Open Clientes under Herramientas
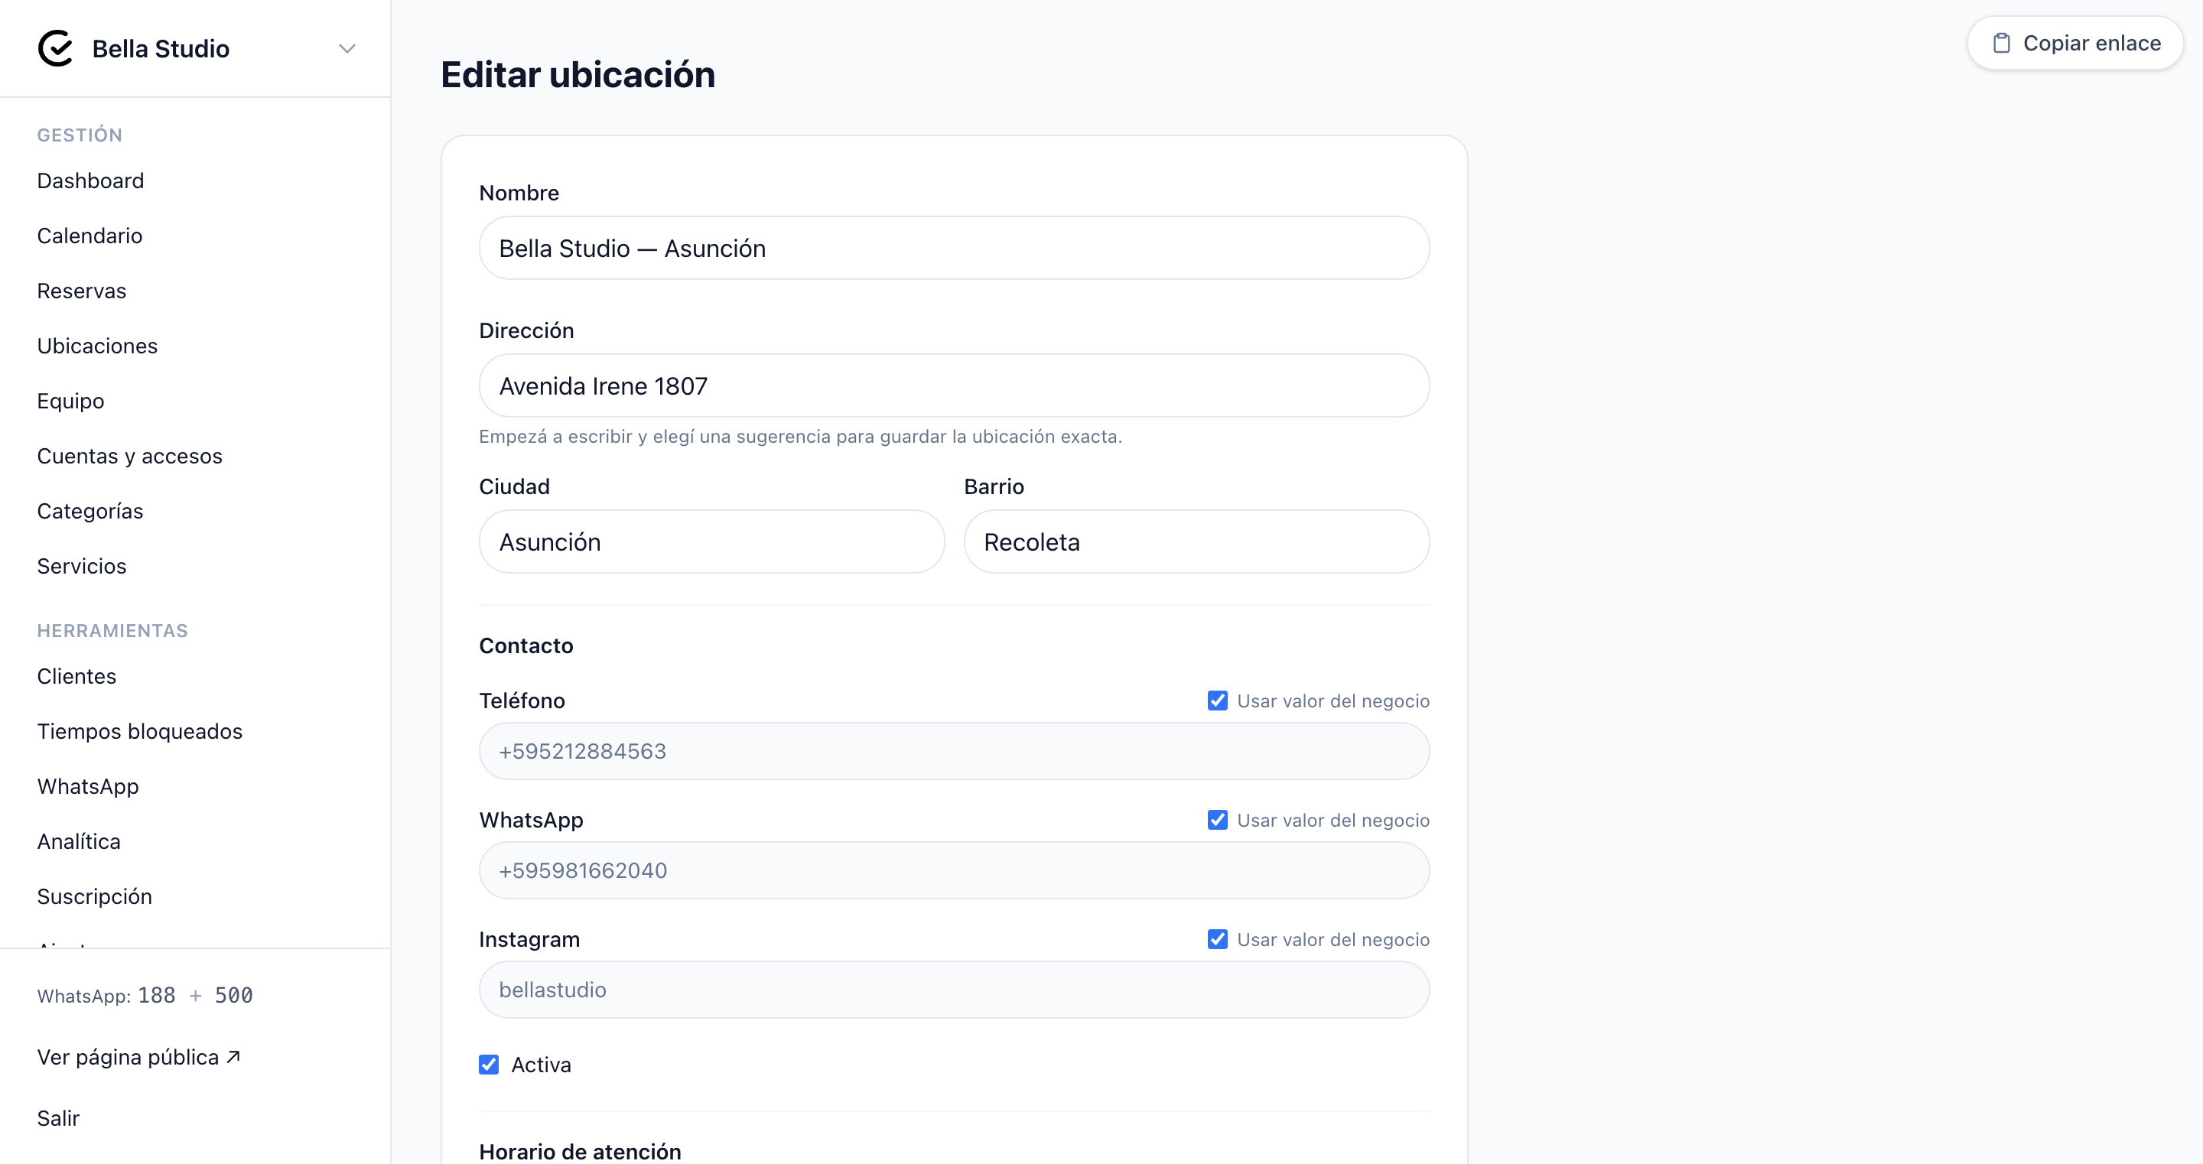2203x1164 pixels. (77, 675)
